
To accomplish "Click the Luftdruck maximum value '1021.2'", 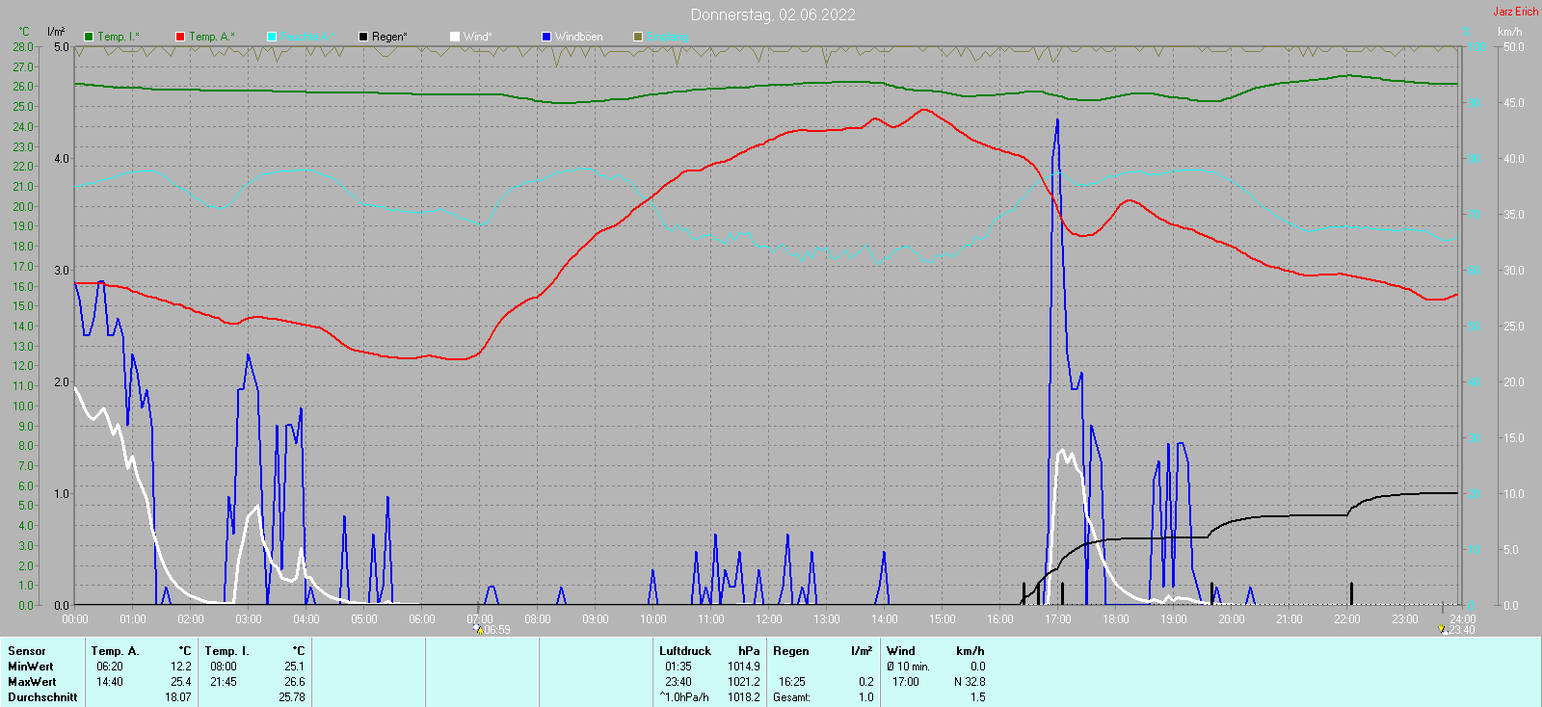I will click(744, 682).
